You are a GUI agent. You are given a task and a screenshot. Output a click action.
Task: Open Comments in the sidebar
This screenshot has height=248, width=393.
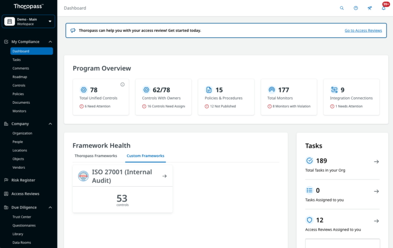click(x=21, y=69)
